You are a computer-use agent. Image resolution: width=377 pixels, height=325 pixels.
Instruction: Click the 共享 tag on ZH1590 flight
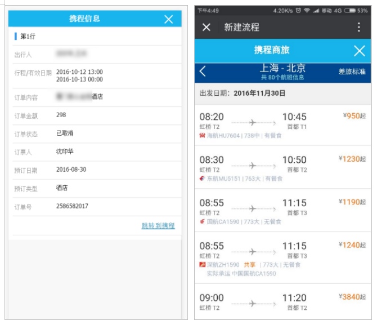(250, 265)
